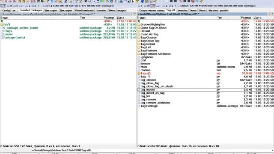Select the 'license' file name
Viewport: 274px width, 154px height.
point(145,64)
